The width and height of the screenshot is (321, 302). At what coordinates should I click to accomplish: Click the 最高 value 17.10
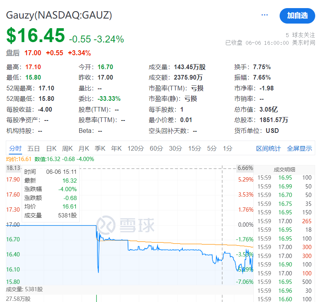tap(33, 67)
